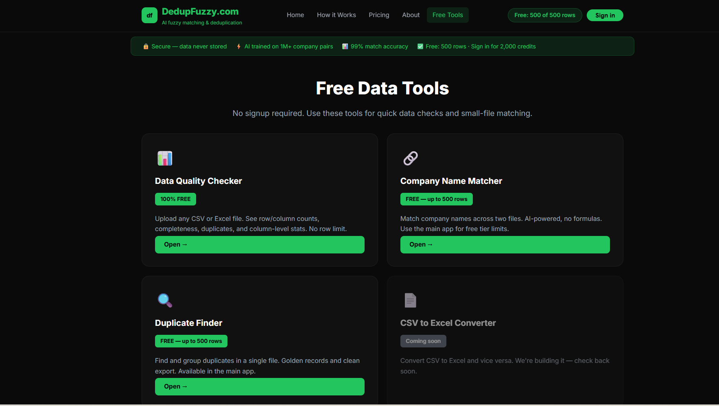Open the How it Works page
The image size is (719, 406).
pos(337,15)
